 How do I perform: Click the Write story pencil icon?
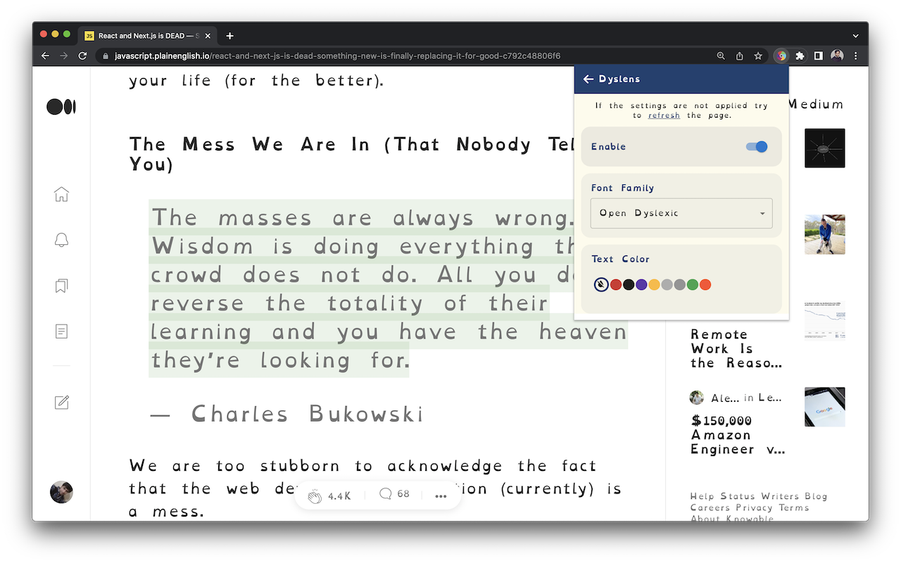pyautogui.click(x=61, y=402)
